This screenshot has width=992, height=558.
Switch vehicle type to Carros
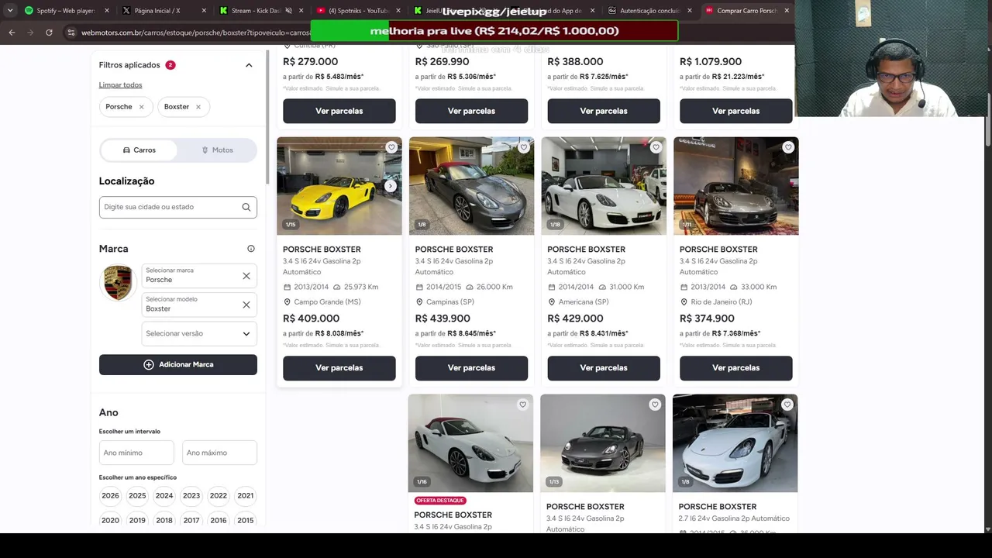tap(139, 150)
